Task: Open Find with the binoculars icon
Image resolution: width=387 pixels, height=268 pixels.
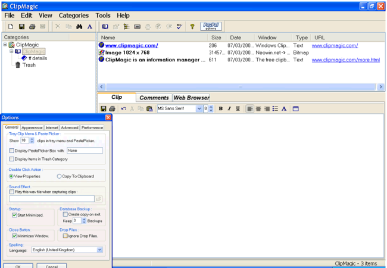Action: pyautogui.click(x=79, y=26)
